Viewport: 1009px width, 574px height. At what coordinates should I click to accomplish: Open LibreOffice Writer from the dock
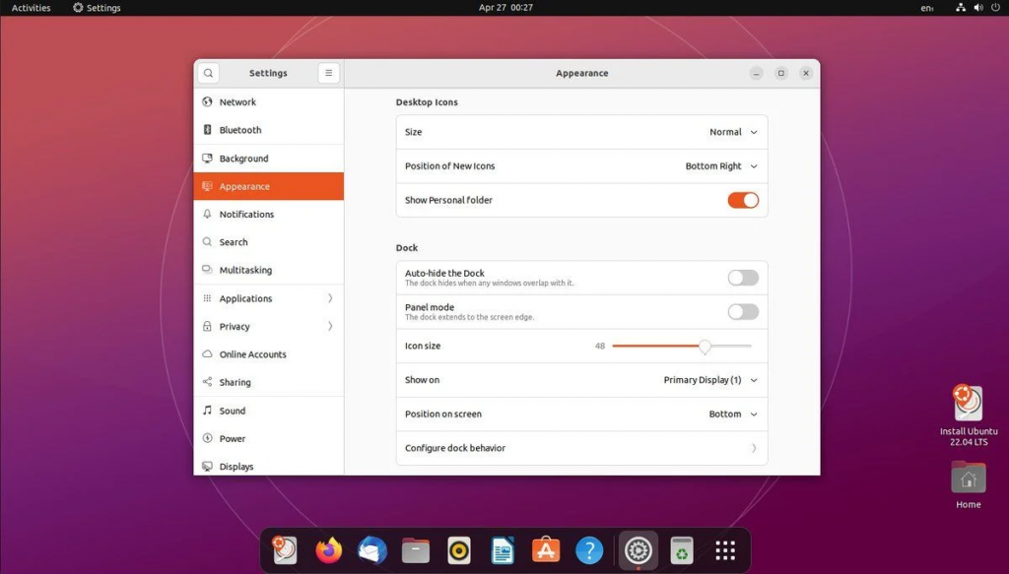tap(503, 550)
